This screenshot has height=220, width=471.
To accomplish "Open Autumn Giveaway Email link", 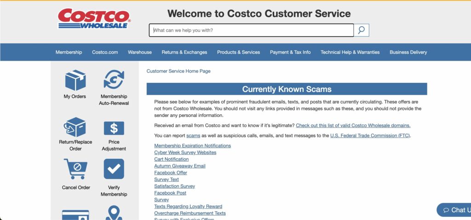I will pyautogui.click(x=180, y=166).
